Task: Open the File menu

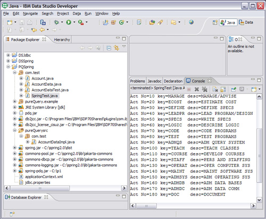Action: pos(6,14)
